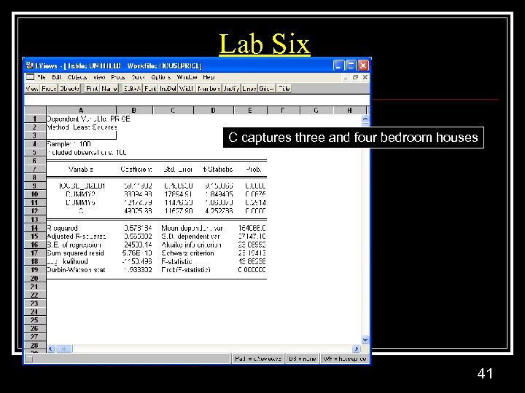Click the 'Dependent Variable: PRICE' cell

(x=88, y=119)
